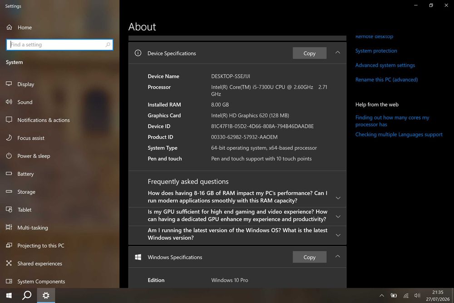The width and height of the screenshot is (454, 303).
Task: Click the Focus assist moon icon
Action: (x=9, y=138)
